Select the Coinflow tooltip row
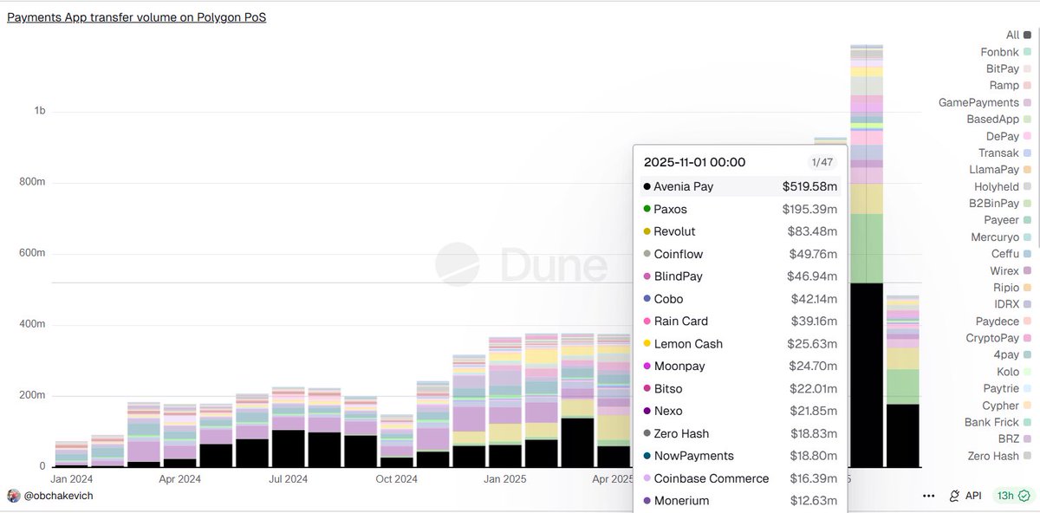 tap(740, 254)
